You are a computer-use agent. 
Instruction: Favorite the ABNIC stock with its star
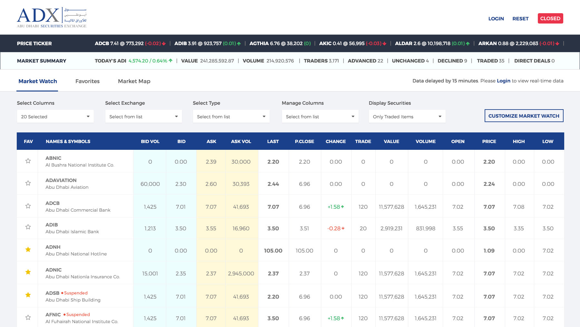tap(28, 161)
